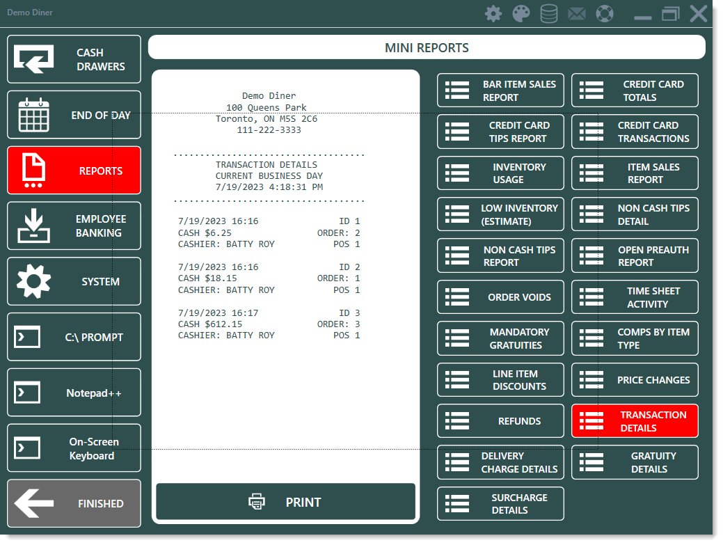Viewport: 723px width, 545px height.
Task: Select the Transaction Details report
Action: 635,421
